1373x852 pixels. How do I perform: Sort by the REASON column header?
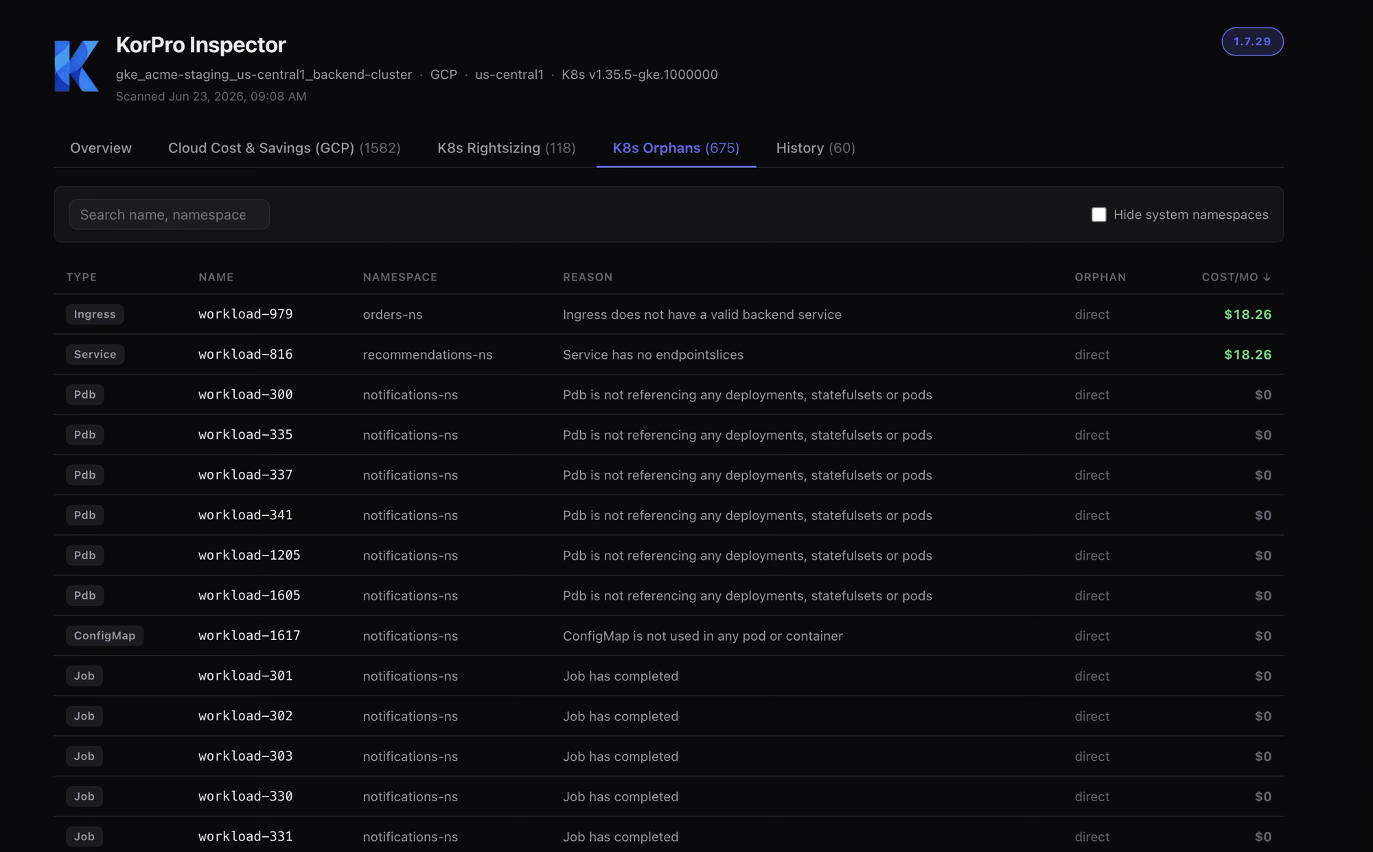(x=588, y=277)
